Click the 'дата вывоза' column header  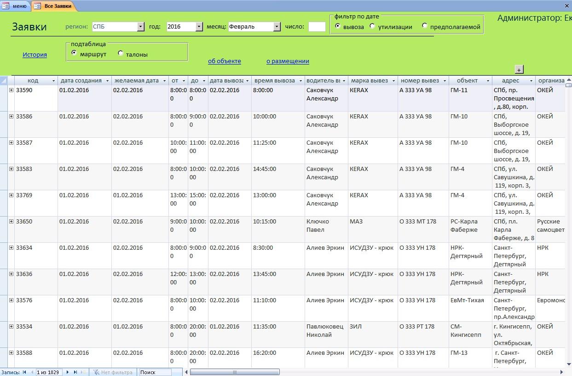click(230, 81)
